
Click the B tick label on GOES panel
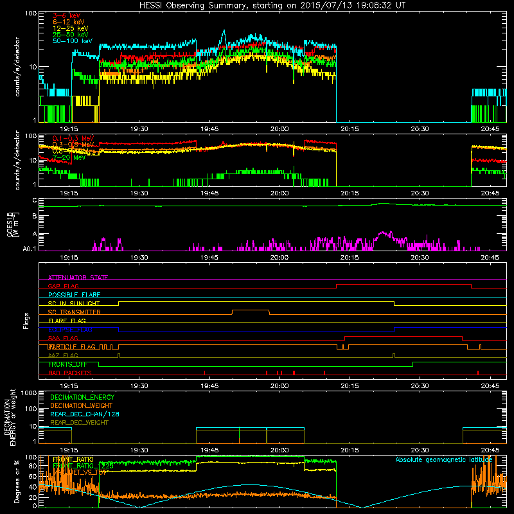coord(35,217)
